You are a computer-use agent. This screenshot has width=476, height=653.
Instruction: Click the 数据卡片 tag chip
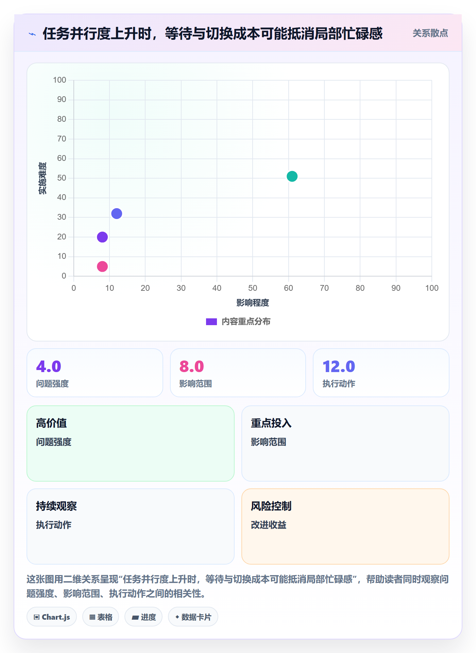click(193, 617)
